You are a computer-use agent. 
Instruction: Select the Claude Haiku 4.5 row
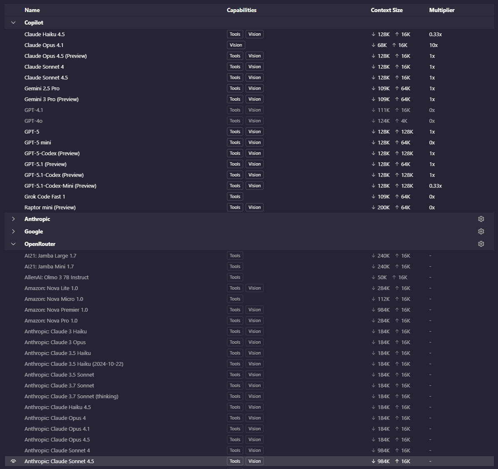click(x=249, y=34)
